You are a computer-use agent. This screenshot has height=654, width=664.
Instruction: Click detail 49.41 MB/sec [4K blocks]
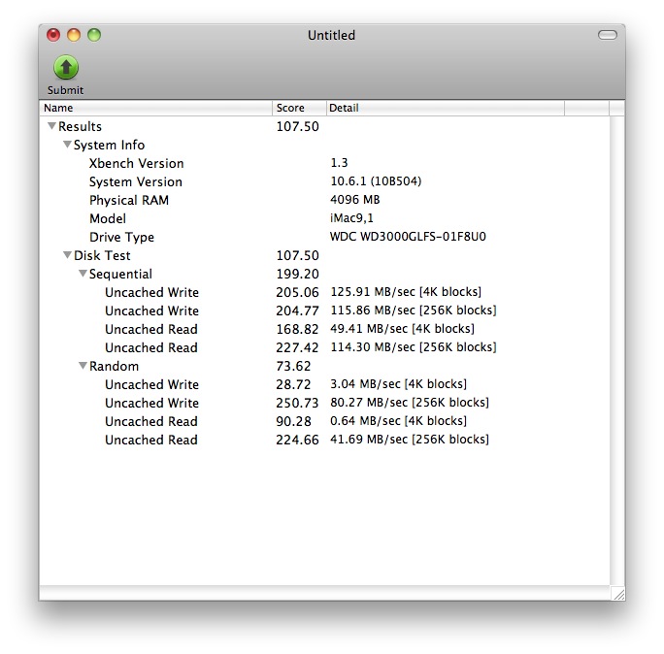tap(402, 329)
